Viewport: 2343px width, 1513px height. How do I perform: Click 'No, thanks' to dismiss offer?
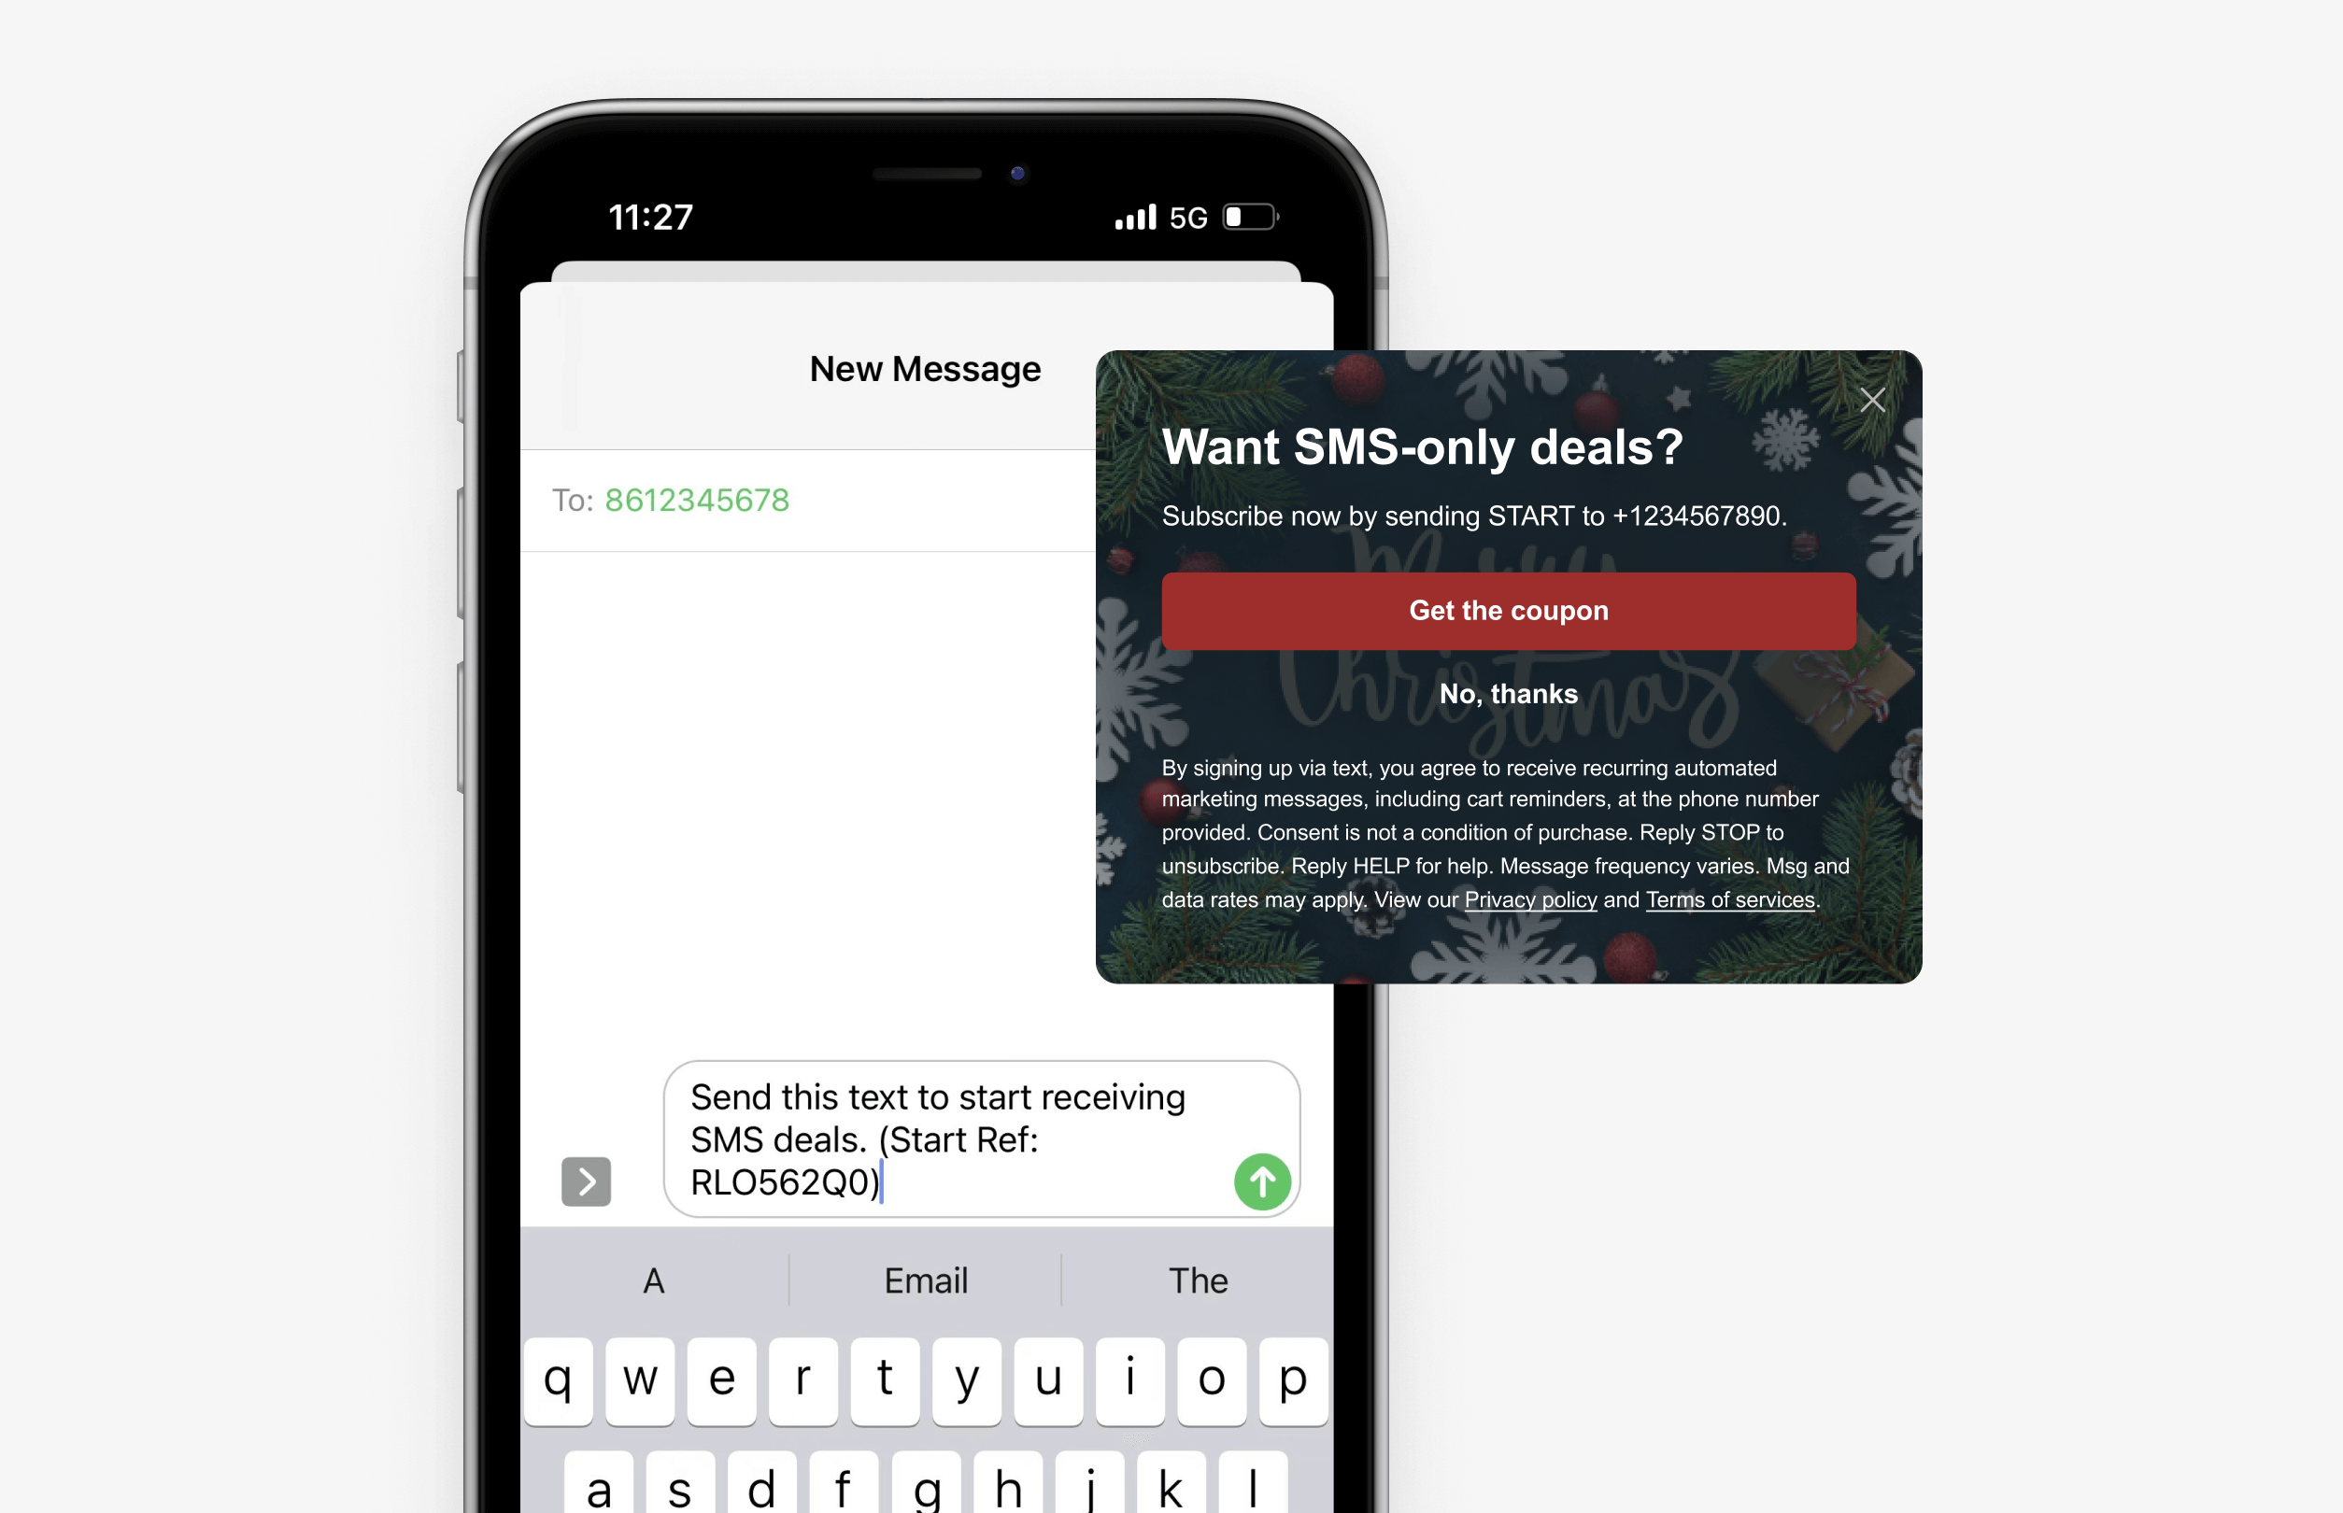coord(1508,692)
